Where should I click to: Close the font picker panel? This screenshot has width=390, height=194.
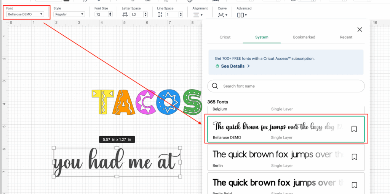tap(360, 30)
